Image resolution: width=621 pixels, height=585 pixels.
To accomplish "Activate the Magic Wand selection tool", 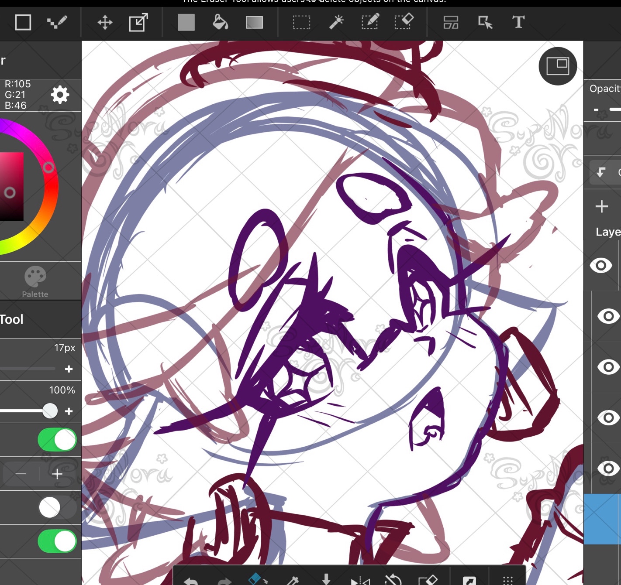I will pyautogui.click(x=336, y=22).
